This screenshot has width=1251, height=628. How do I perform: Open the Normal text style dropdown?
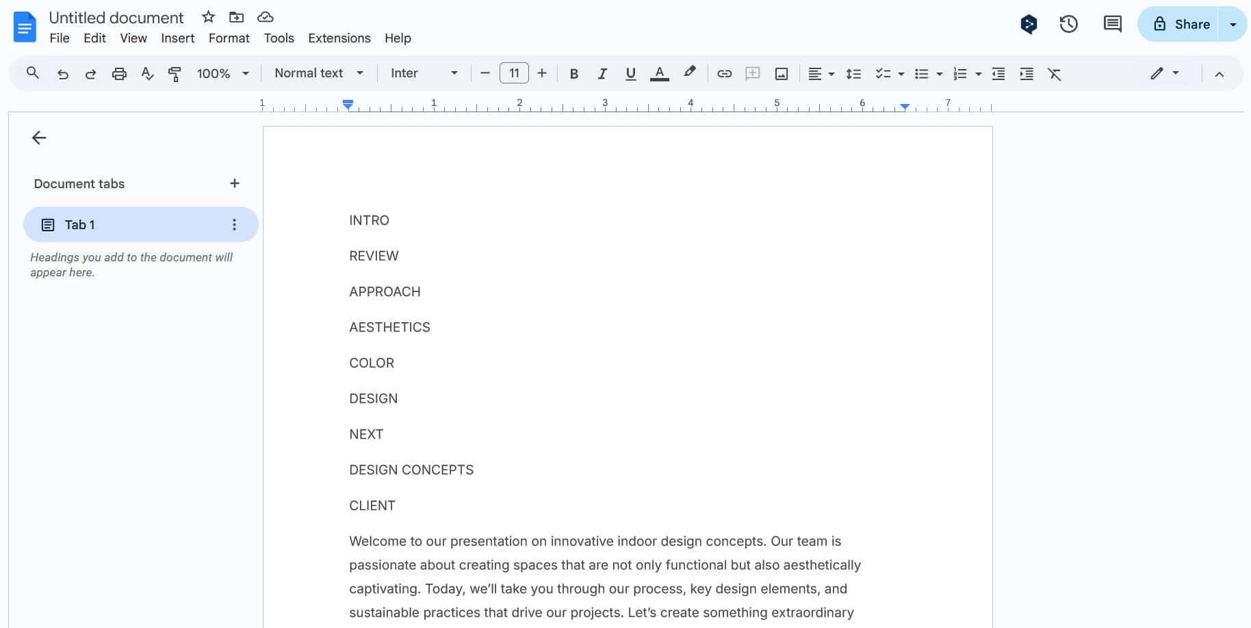click(x=319, y=73)
